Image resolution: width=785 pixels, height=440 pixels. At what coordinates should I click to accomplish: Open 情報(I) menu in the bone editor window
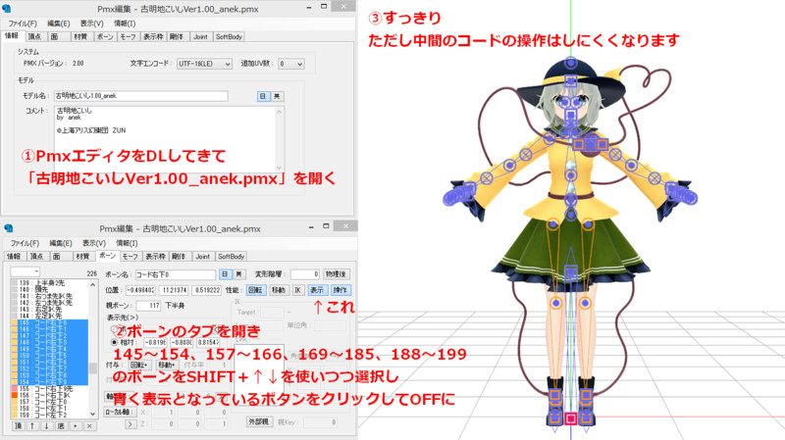tap(127, 243)
